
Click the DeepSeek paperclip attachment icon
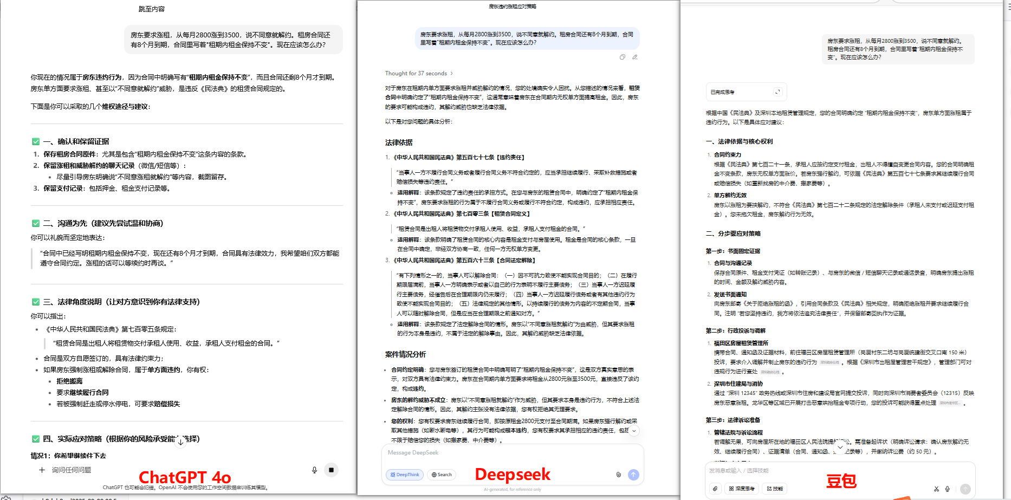point(618,475)
